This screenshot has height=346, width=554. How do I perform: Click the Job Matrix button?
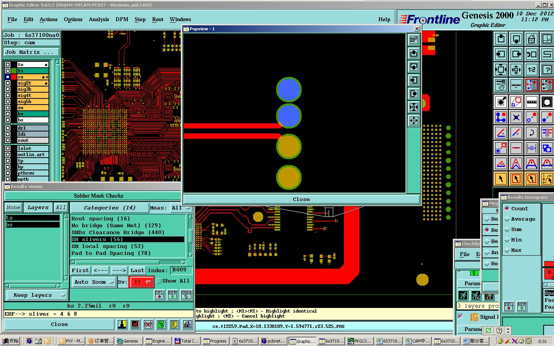pos(32,52)
